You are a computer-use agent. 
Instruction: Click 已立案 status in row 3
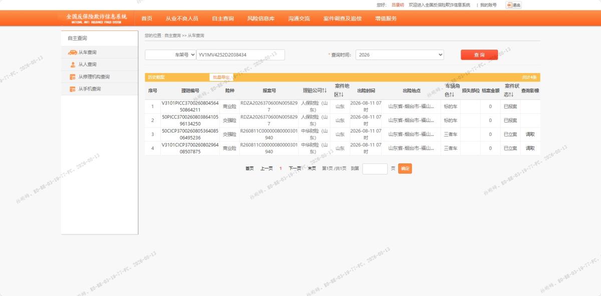point(510,134)
